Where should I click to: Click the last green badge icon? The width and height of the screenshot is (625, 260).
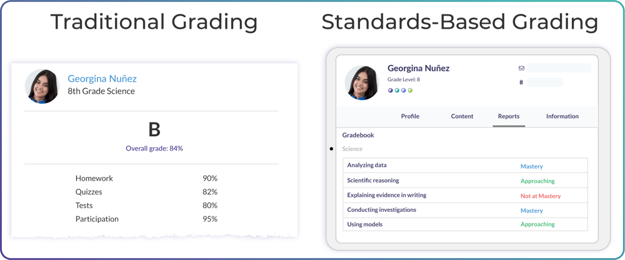coord(411,91)
